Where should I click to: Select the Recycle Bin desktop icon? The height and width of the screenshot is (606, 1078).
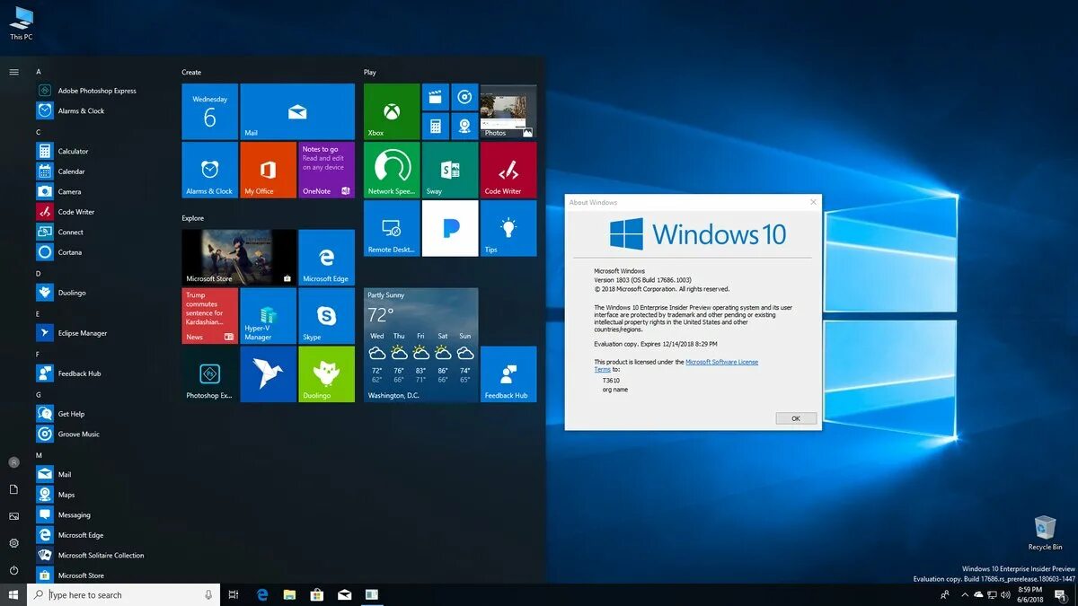(x=1045, y=532)
